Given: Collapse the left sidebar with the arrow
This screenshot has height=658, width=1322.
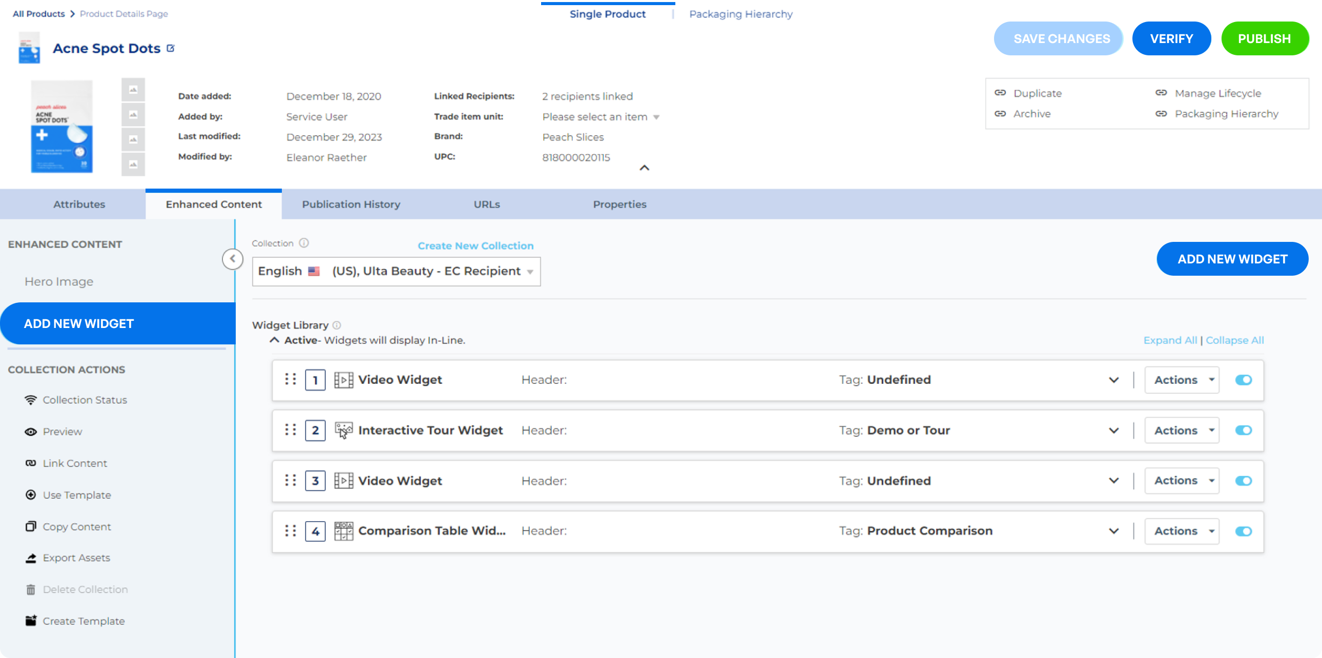Looking at the screenshot, I should (233, 259).
